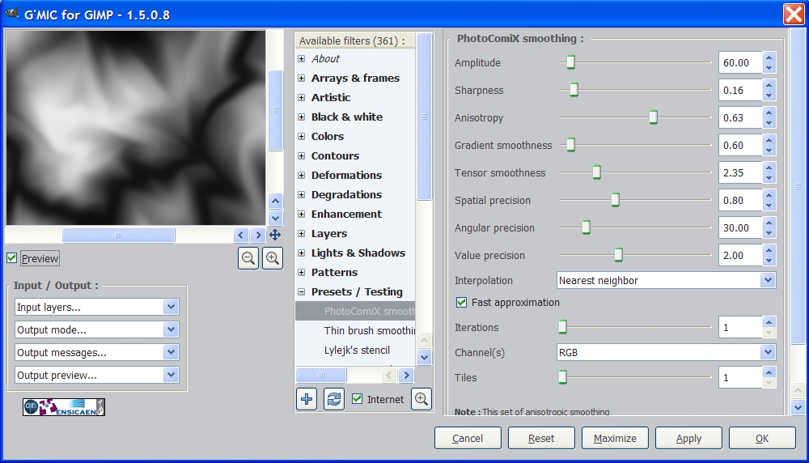Open the Output preview dropdown
The width and height of the screenshot is (809, 463).
point(97,376)
